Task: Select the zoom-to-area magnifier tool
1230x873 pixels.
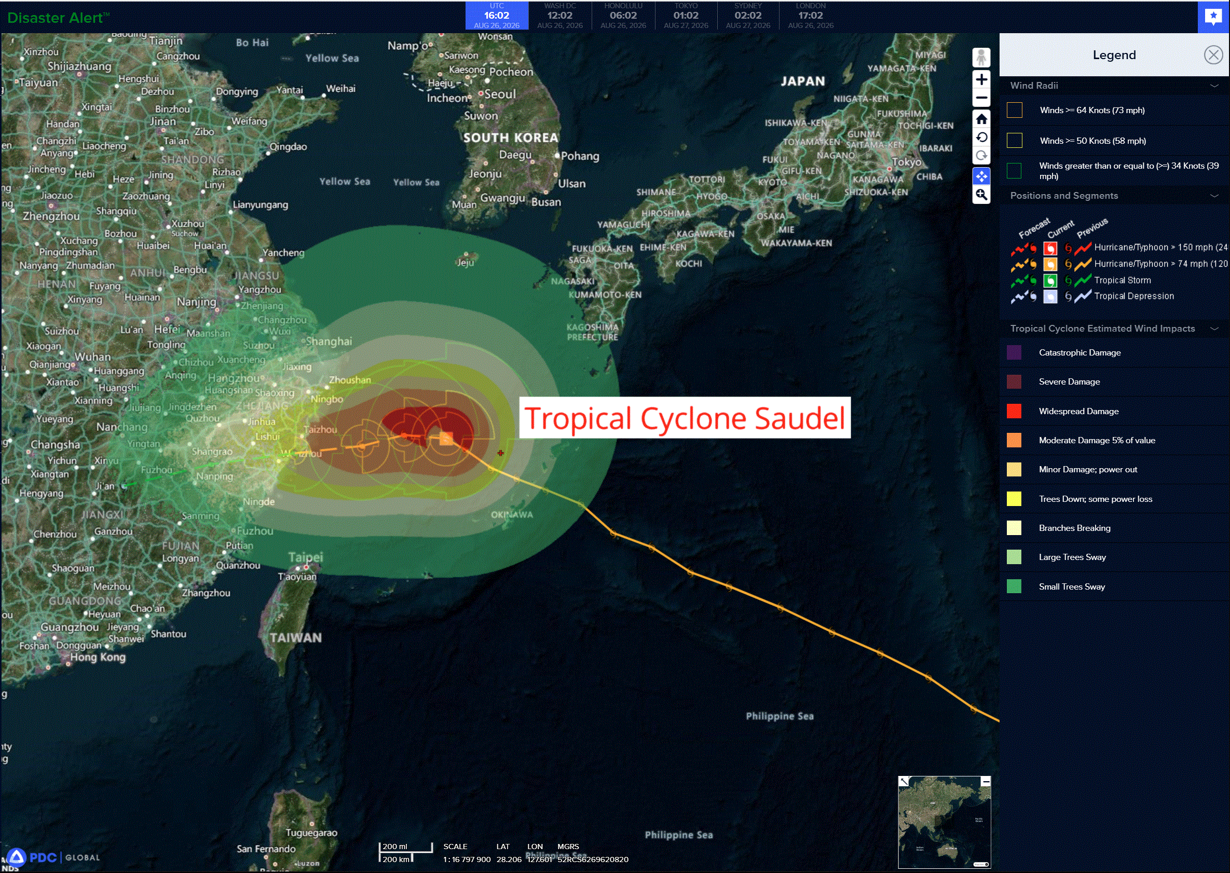Action: [x=981, y=195]
